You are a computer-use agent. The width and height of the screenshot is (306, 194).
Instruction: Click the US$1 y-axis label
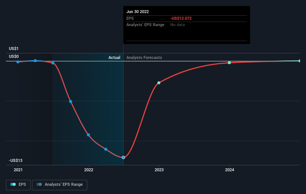pos(14,48)
